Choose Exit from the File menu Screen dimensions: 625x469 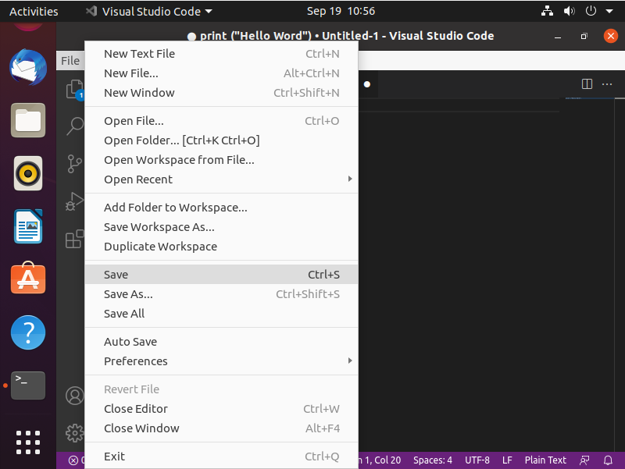221,457
